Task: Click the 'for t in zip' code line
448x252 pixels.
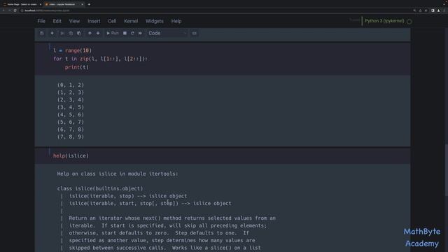Action: [100, 59]
